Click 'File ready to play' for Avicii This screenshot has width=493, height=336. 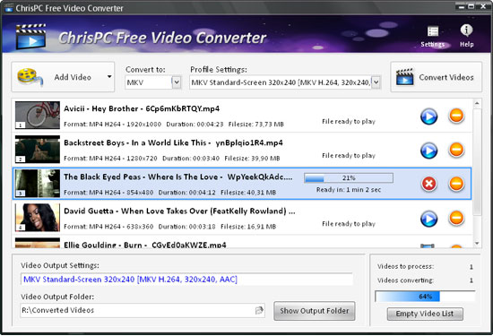[x=349, y=121]
